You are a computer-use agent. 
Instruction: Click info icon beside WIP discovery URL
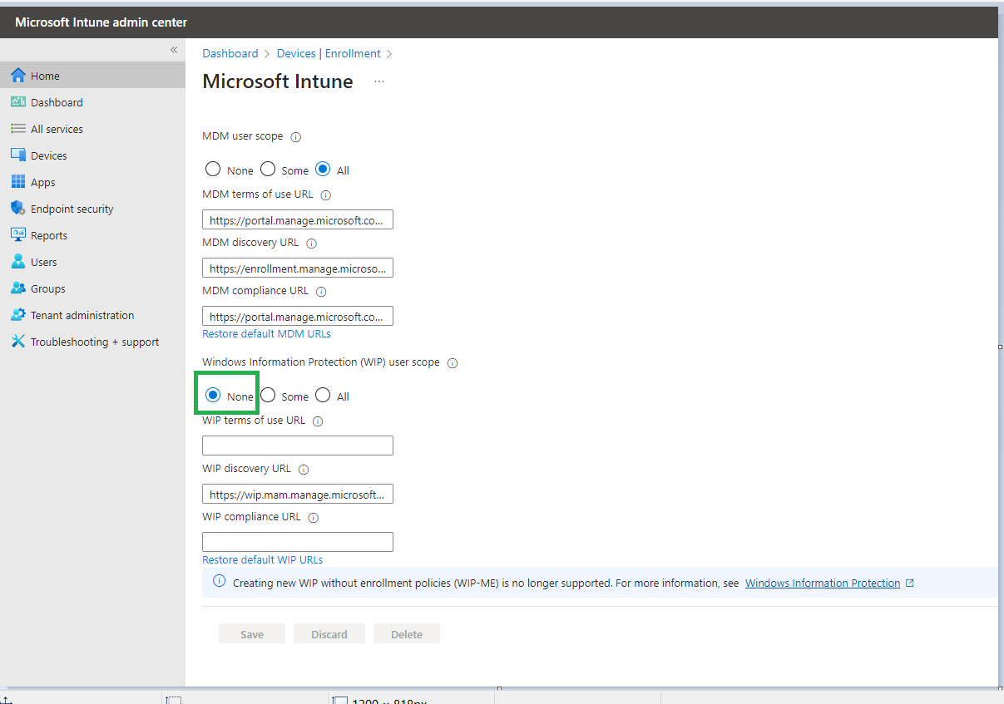tap(303, 470)
